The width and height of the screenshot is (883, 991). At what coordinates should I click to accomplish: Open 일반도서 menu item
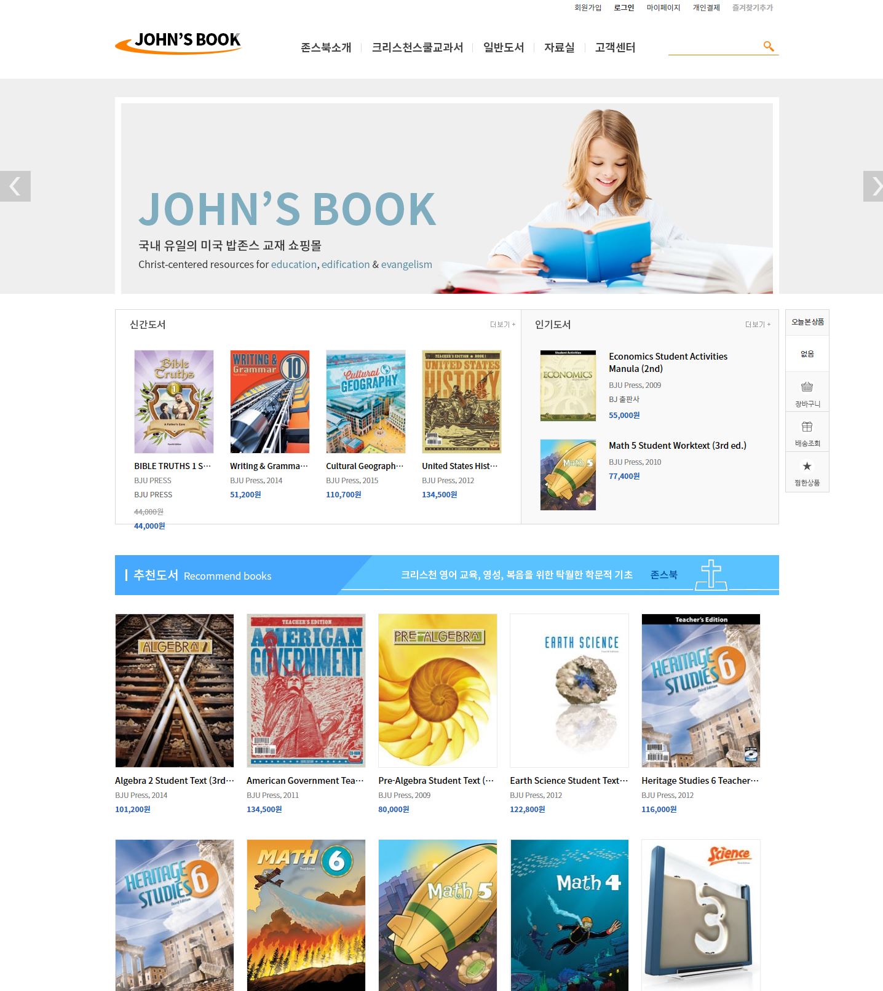504,47
